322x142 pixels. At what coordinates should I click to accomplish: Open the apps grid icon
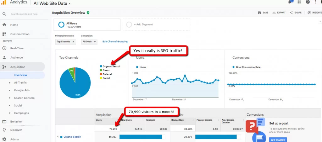299,2
